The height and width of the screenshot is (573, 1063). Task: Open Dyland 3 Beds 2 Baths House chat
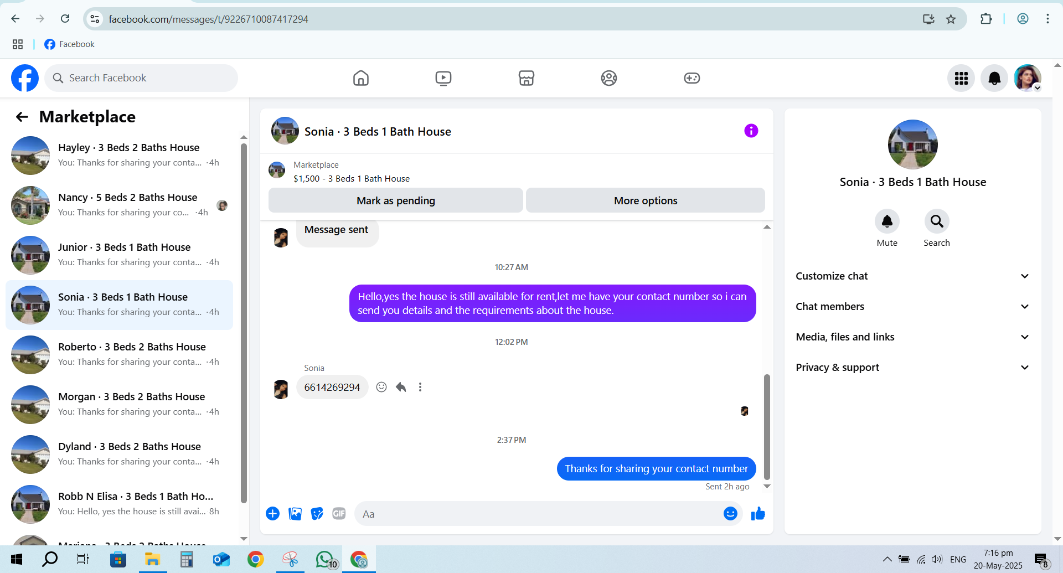[119, 455]
